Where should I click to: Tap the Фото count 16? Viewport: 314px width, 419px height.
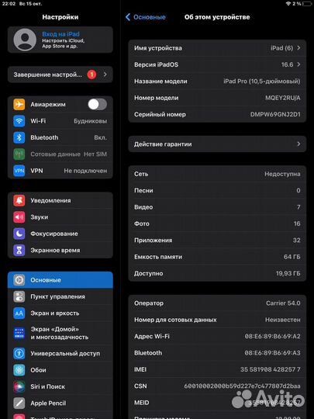[x=297, y=223]
